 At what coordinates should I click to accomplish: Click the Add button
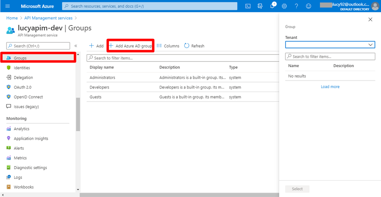(96, 46)
